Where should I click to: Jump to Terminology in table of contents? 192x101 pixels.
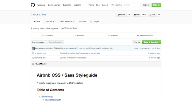(47, 97)
